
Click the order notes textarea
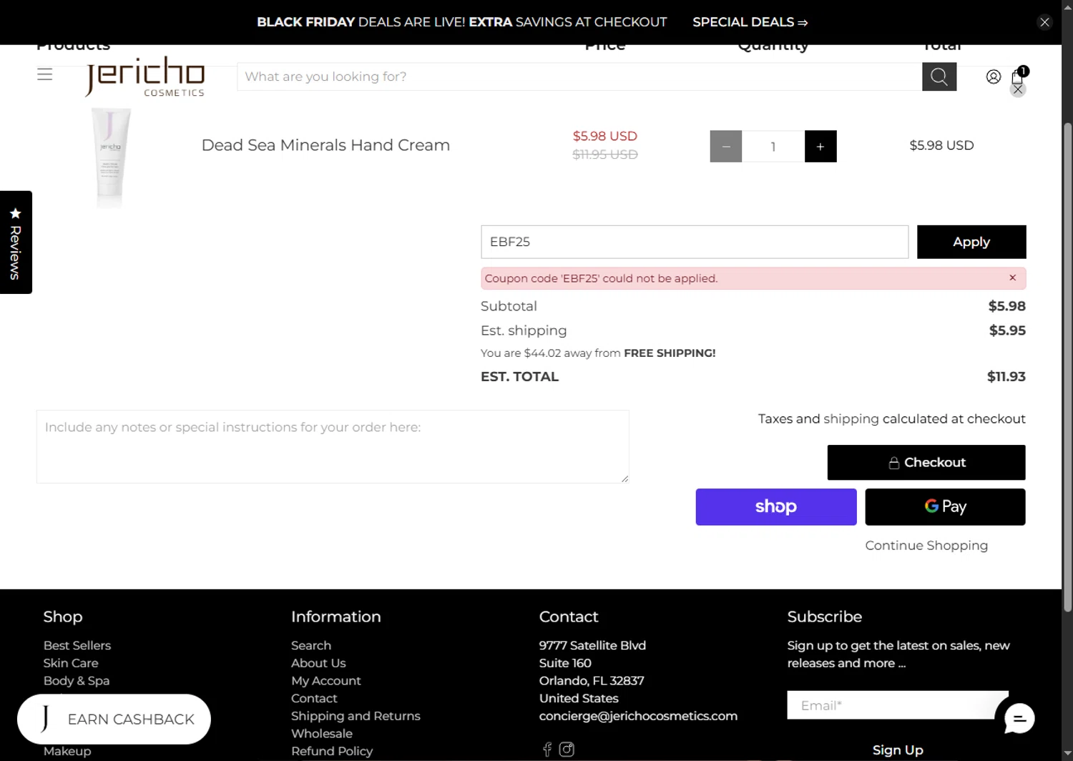pos(333,446)
